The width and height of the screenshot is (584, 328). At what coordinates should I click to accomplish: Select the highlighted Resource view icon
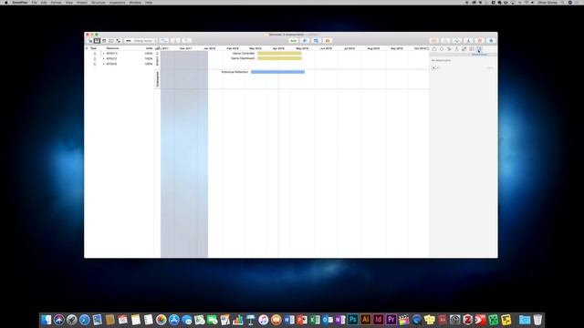[x=98, y=40]
